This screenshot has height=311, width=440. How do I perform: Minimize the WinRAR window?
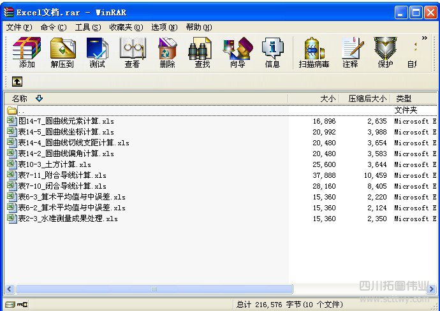(401, 13)
